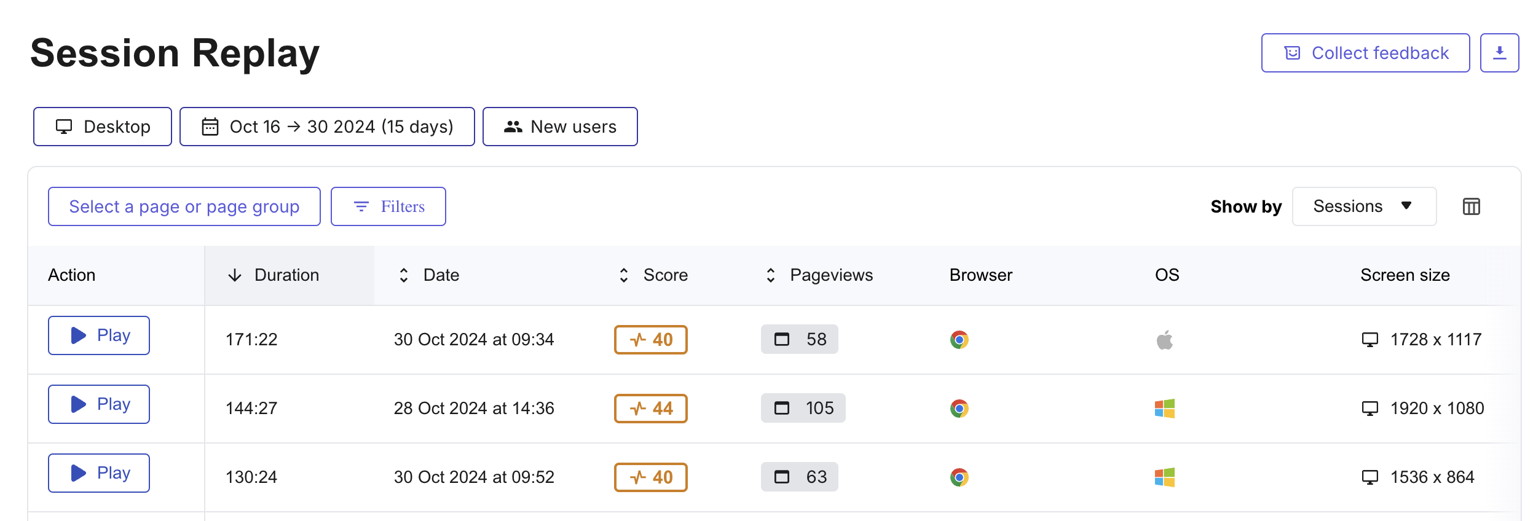This screenshot has height=521, width=1533.
Task: Click the Apple OS icon
Action: pyautogui.click(x=1164, y=340)
